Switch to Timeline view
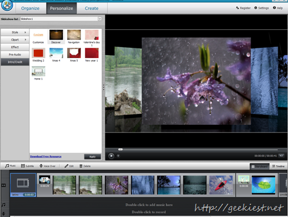288x217 pixels. click(x=278, y=166)
